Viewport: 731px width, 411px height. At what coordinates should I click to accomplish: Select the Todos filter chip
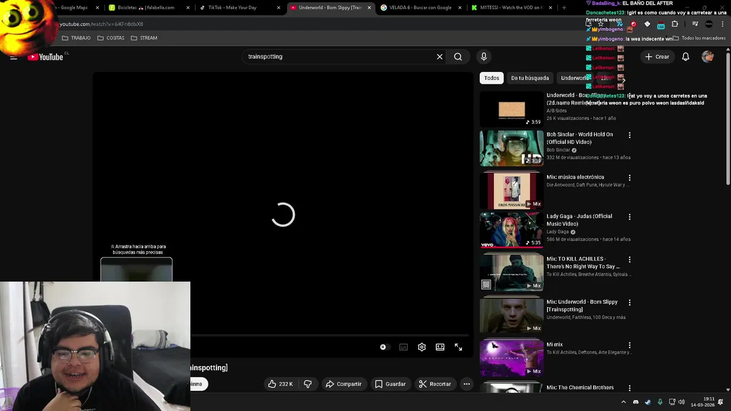point(492,78)
